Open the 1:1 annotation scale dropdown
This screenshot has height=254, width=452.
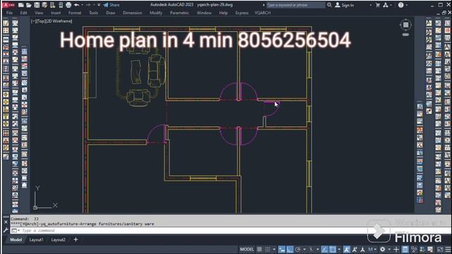[372, 249]
